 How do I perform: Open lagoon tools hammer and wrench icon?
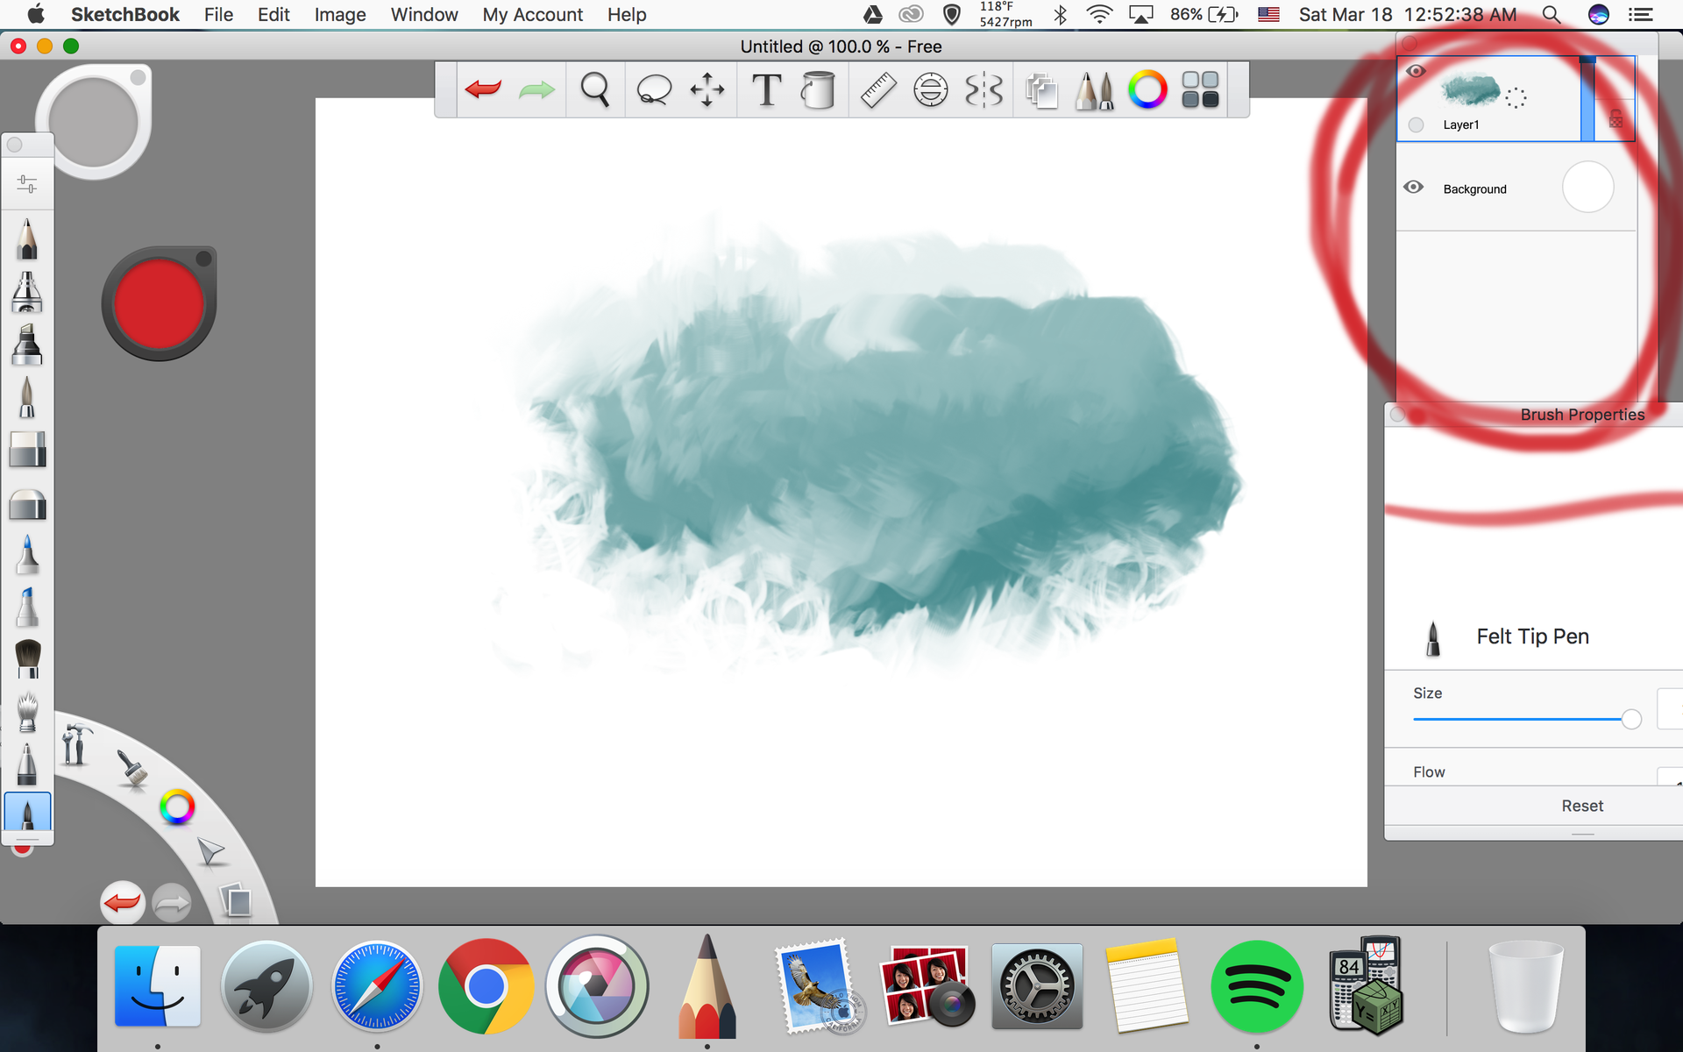(76, 743)
